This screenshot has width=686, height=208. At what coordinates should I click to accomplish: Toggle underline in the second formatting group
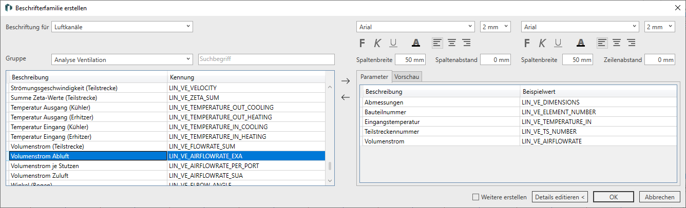(x=558, y=43)
